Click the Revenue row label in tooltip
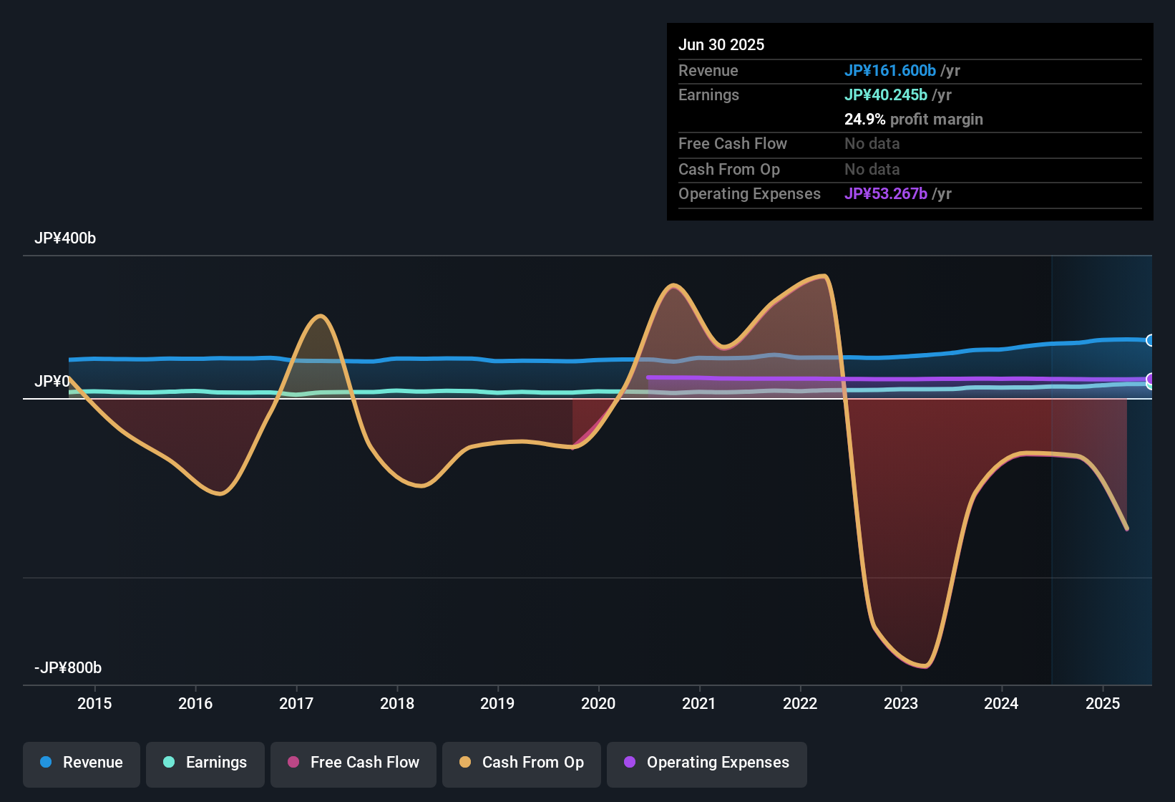1175x802 pixels. point(708,70)
